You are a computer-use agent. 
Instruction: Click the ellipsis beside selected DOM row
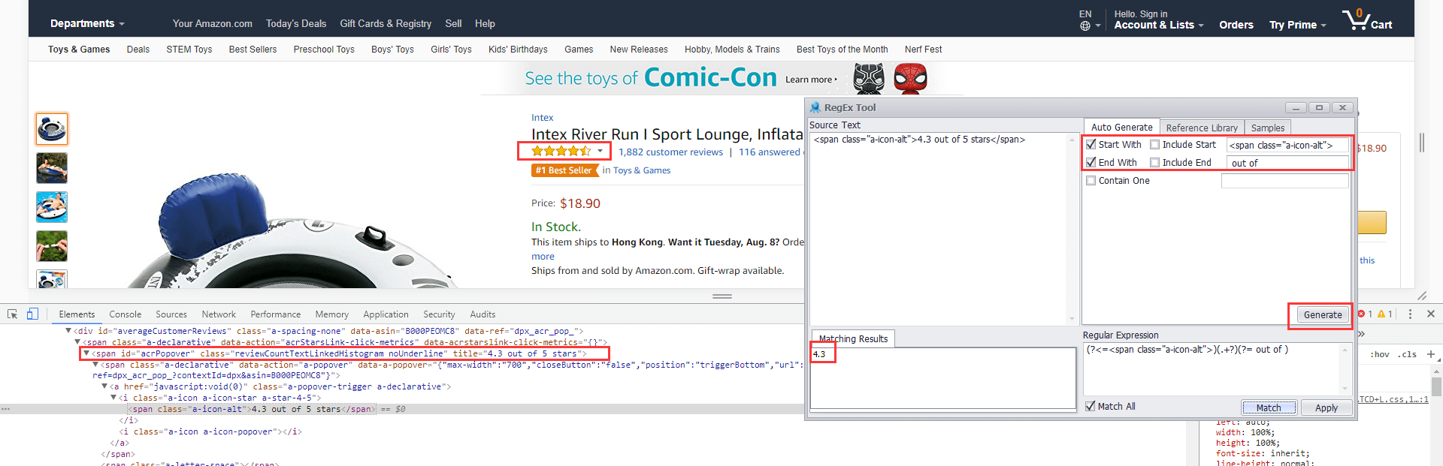click(x=5, y=409)
